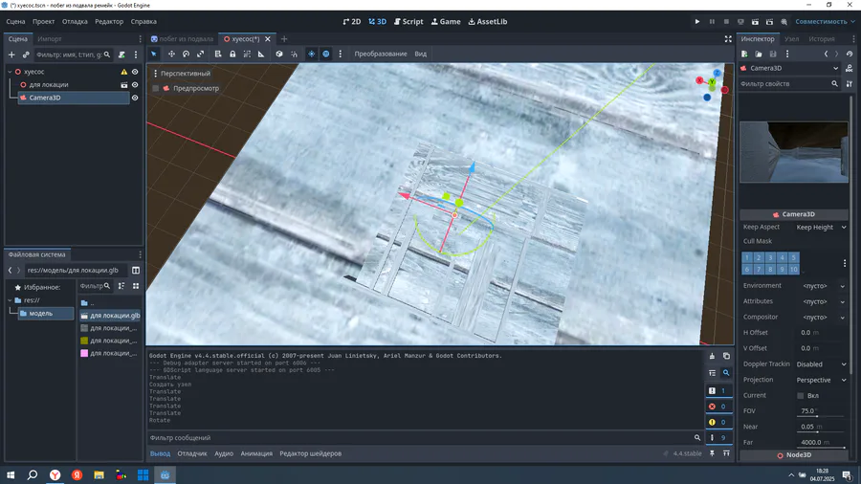Open sun and environment settings three dots
Screen dimensions: 861x484
click(x=341, y=54)
